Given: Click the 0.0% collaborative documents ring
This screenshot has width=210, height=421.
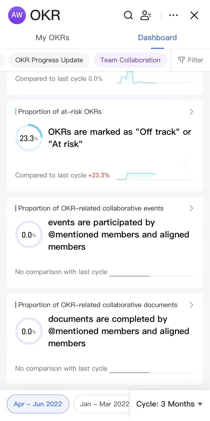Looking at the screenshot, I should pyautogui.click(x=29, y=331).
